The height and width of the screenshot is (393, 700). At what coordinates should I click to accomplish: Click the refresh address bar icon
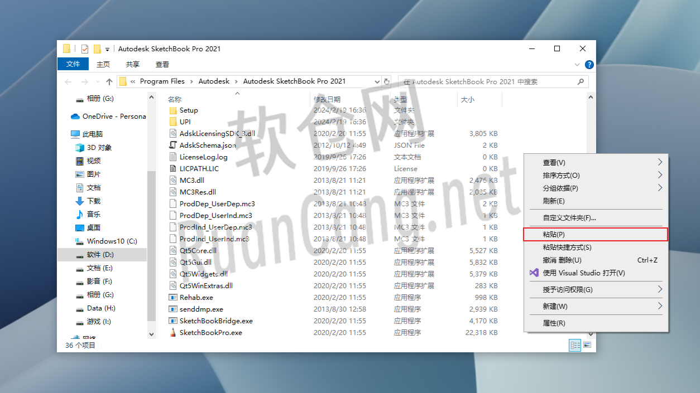pyautogui.click(x=386, y=81)
